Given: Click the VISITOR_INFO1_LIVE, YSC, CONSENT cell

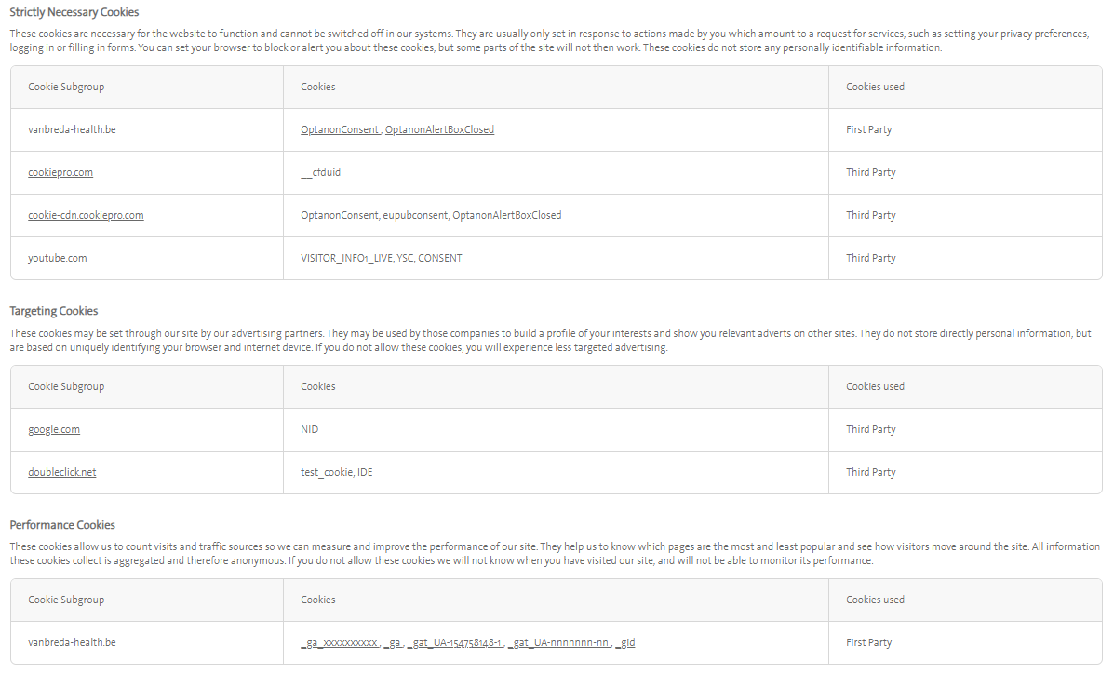Looking at the screenshot, I should click(382, 258).
